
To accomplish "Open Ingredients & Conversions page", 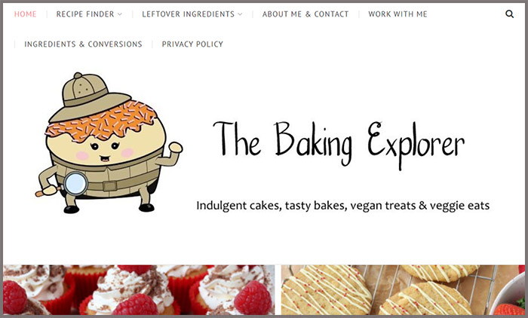I will [83, 44].
